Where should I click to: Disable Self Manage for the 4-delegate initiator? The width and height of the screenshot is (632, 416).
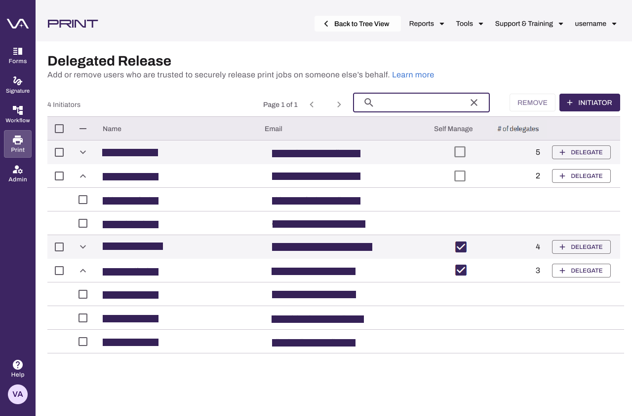point(461,246)
